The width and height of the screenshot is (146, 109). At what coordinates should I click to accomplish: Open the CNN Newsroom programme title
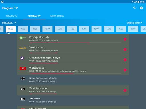pyautogui.click(x=38, y=108)
